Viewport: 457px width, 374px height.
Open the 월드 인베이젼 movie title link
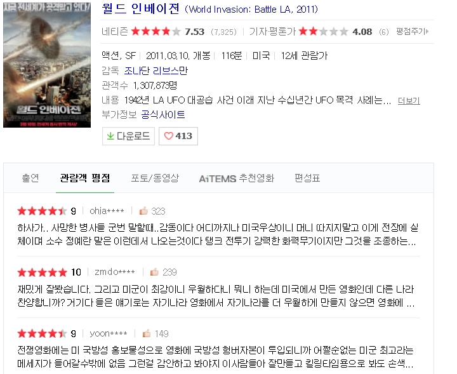click(140, 9)
